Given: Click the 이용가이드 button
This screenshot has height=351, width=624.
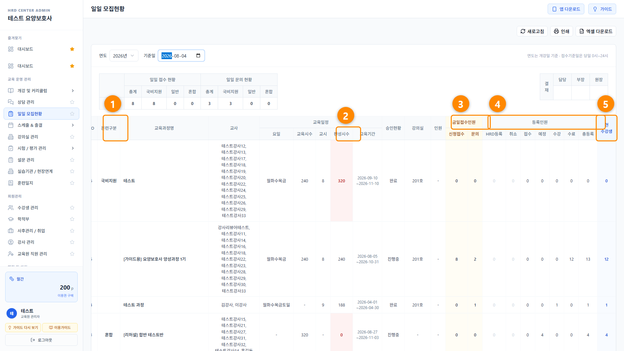Looking at the screenshot, I should [60, 328].
